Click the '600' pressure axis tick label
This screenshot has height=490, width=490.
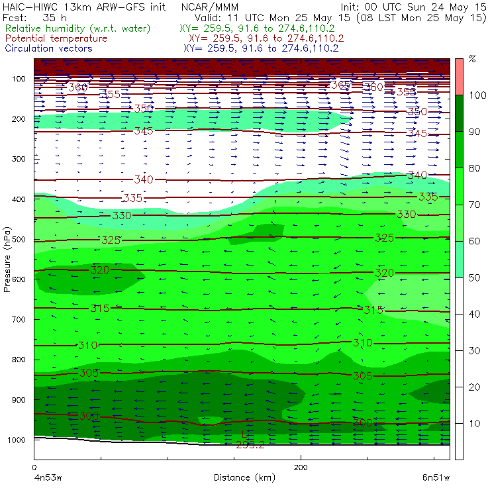[19, 279]
